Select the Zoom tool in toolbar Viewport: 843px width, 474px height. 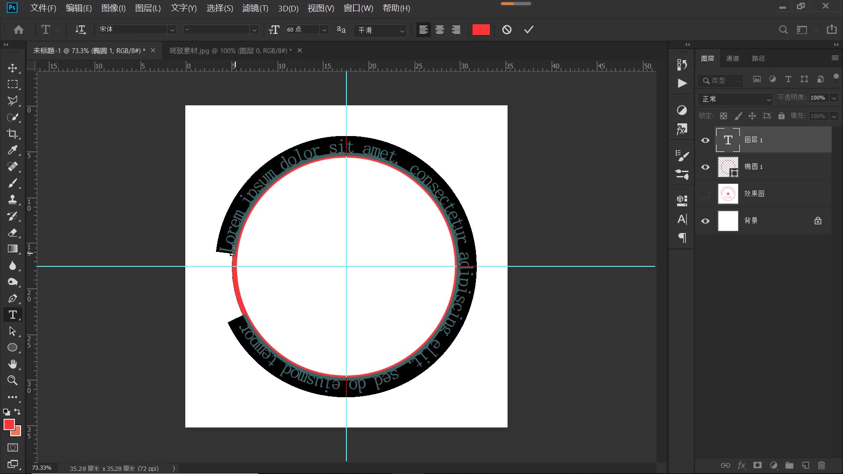tap(12, 380)
